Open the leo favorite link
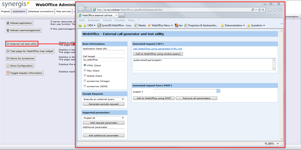Image resolution: width=301 pixels, height=150 pixels. click(x=179, y=26)
